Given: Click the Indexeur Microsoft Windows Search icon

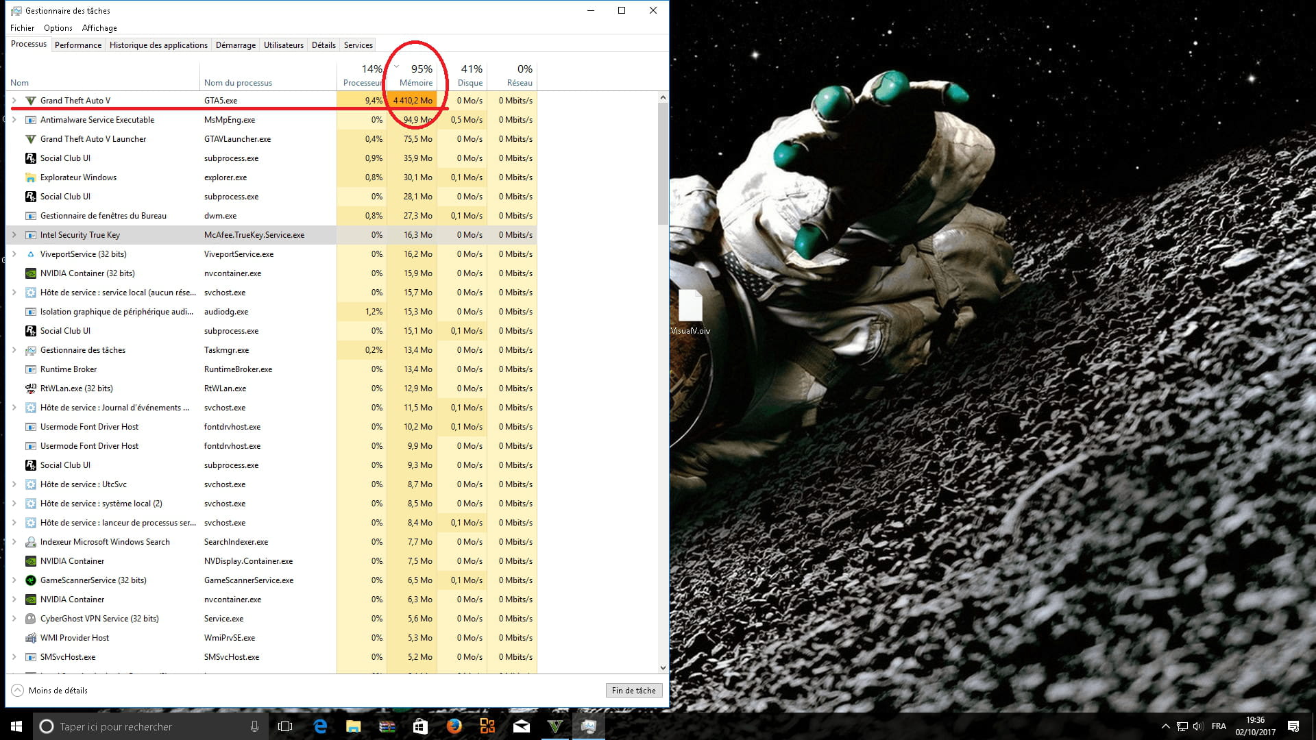Looking at the screenshot, I should tap(31, 542).
